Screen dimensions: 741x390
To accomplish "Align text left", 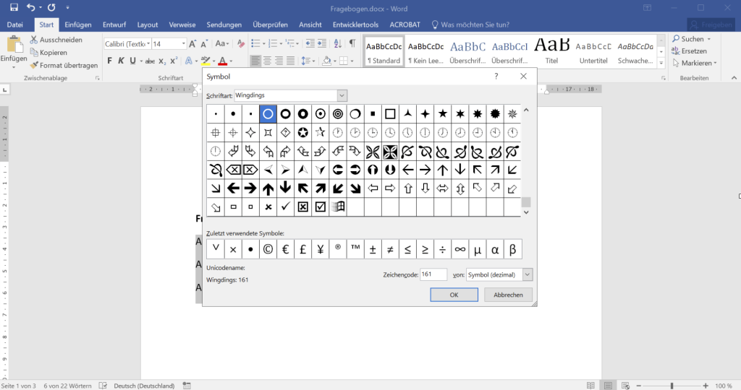I will [255, 61].
